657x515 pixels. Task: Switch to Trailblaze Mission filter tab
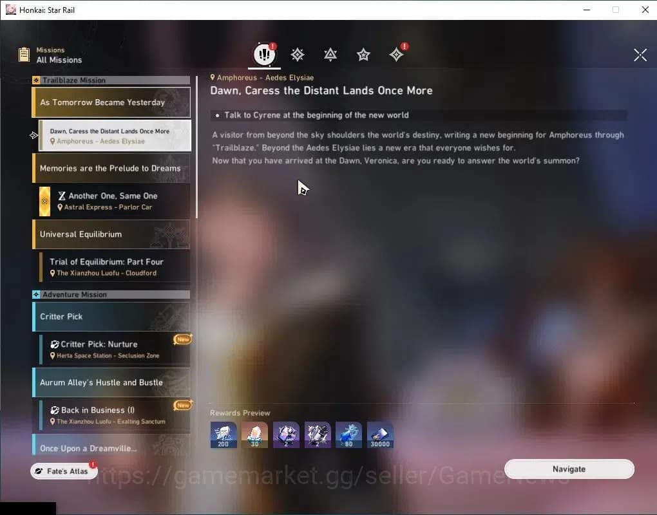point(298,55)
